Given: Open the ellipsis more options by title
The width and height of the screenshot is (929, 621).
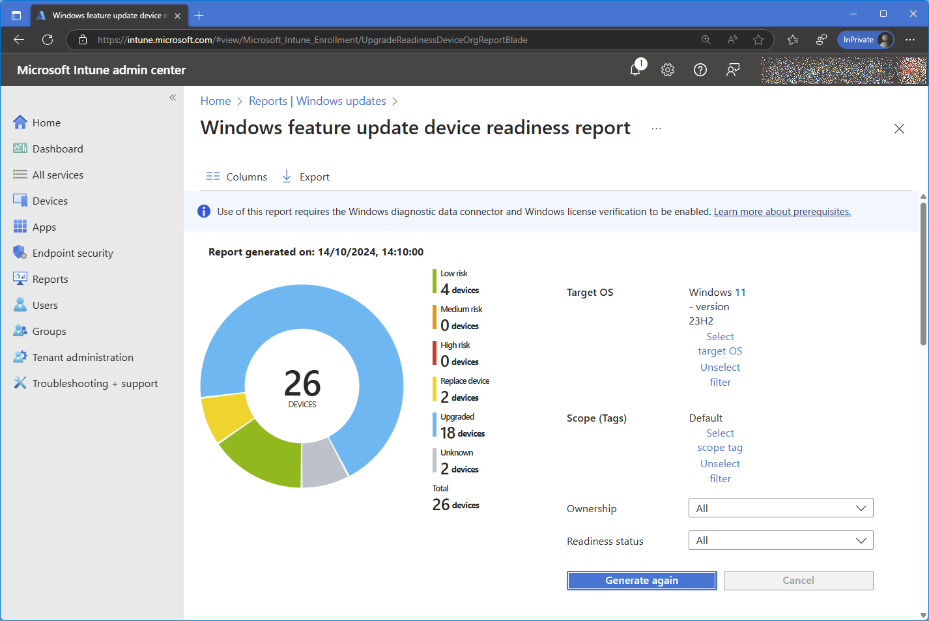Looking at the screenshot, I should point(656,128).
